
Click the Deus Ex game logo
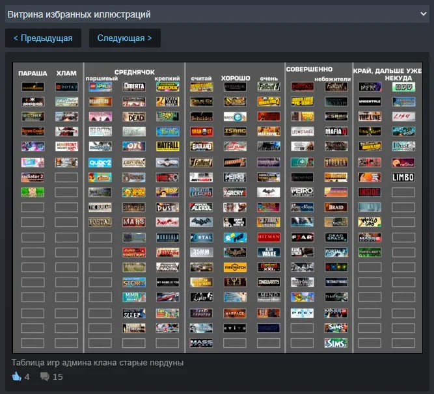click(x=202, y=101)
